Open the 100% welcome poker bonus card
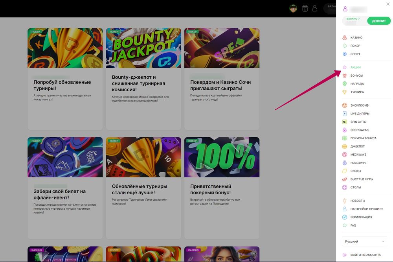The image size is (393, 262). point(222,188)
